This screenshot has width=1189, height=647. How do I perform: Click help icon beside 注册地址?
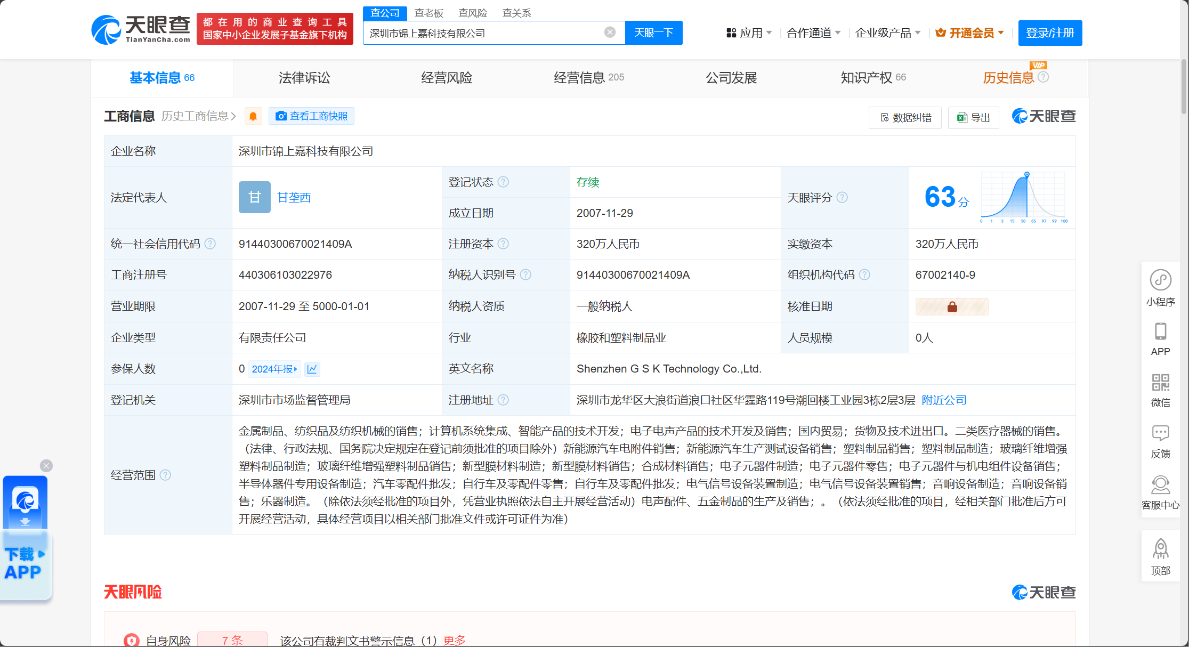(x=503, y=400)
